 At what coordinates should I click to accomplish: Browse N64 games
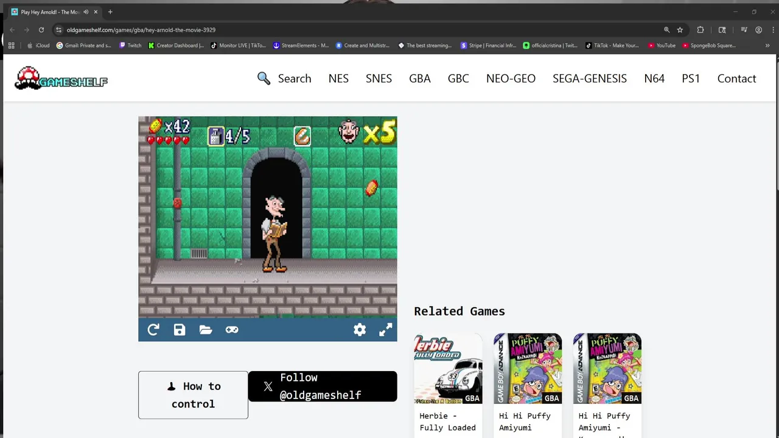[654, 78]
